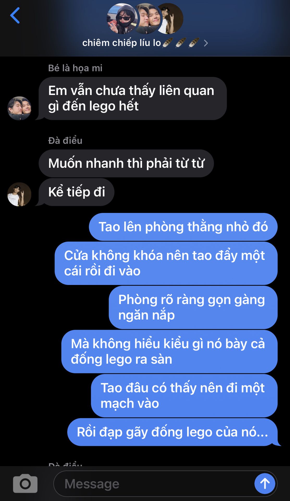Tap the first group avatar with sunglasses
Viewport: 290px width, 501px height.
[122, 19]
